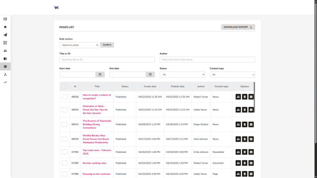Click the table's vertical scrollbar
317x178 pixels.
click(x=254, y=97)
